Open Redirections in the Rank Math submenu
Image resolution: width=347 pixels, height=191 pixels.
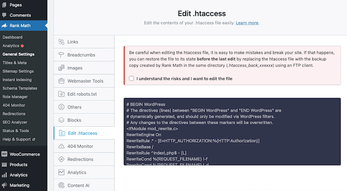point(14,114)
